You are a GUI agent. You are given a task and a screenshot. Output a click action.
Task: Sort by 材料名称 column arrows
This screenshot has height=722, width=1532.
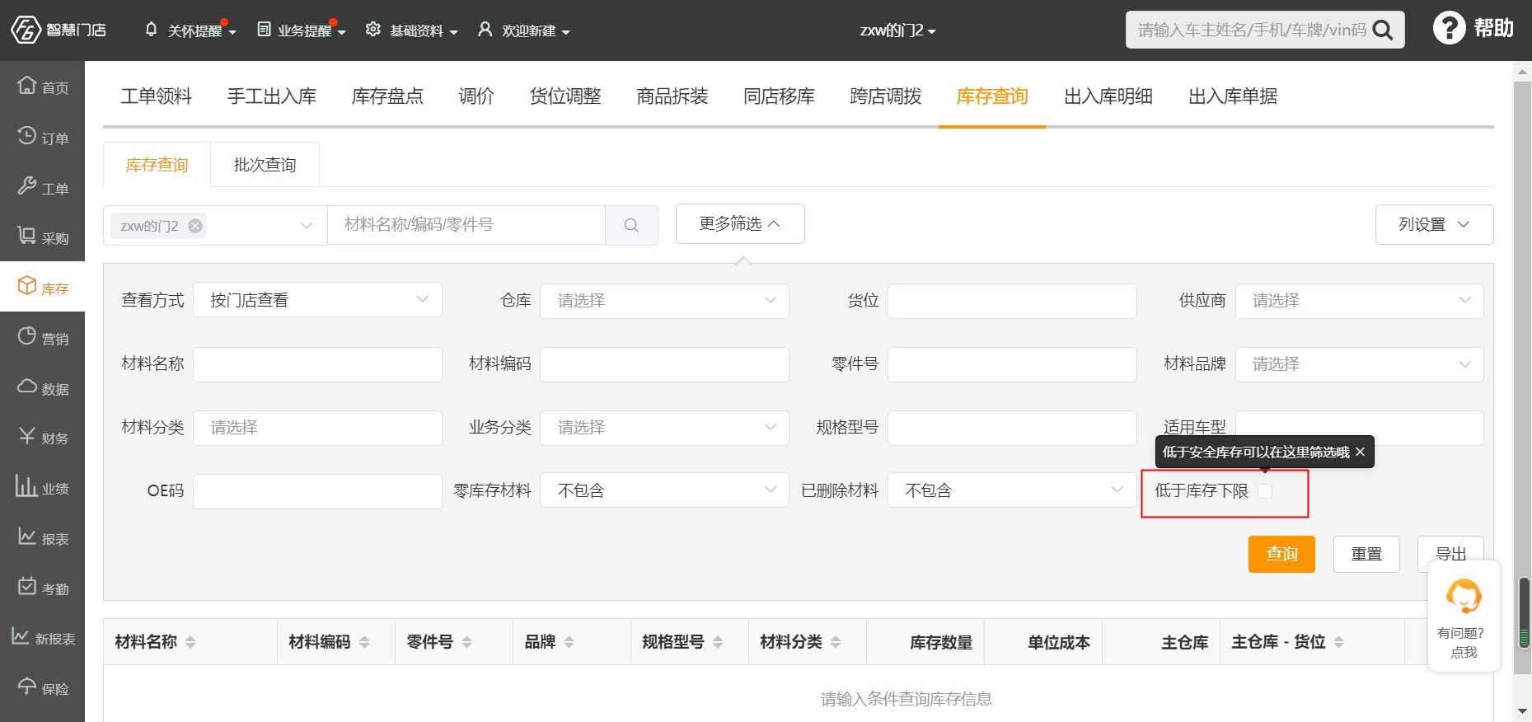coord(190,642)
